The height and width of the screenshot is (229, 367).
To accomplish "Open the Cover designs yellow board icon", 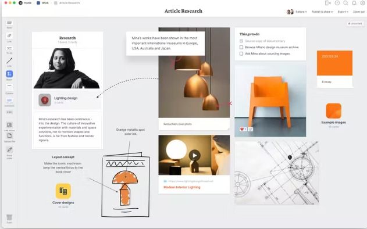I will [63, 191].
